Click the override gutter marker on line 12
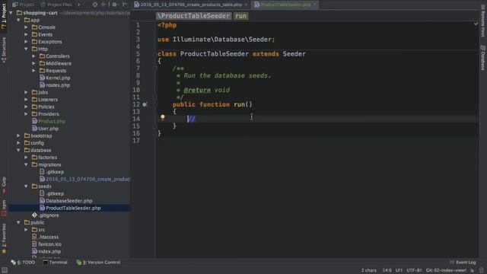The image size is (487, 274). [145, 105]
